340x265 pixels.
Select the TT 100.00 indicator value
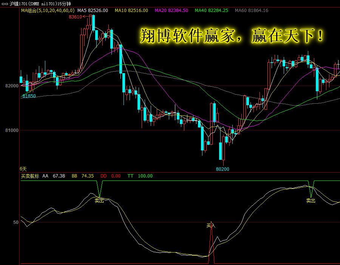140,176
